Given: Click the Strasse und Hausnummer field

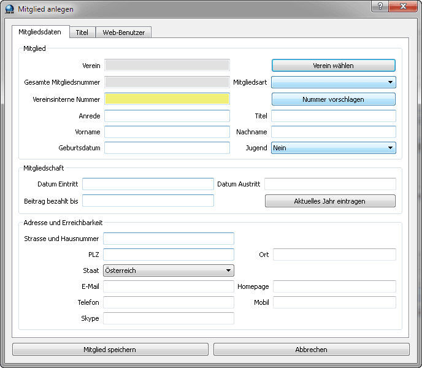Looking at the screenshot, I should pos(169,239).
